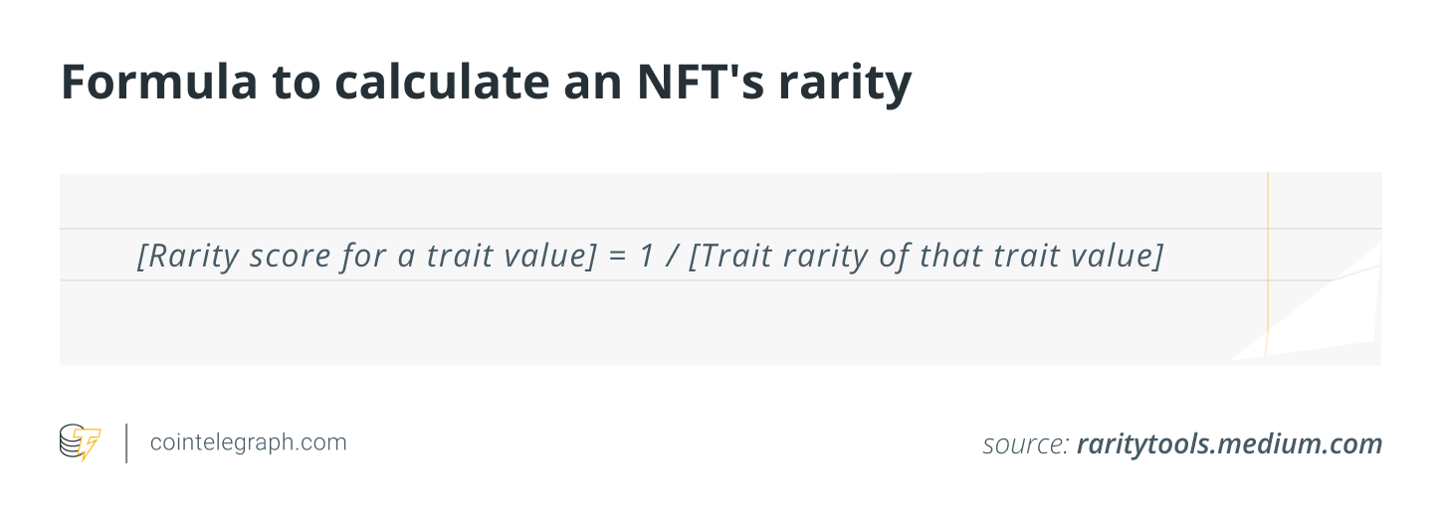Click the 'source:' label text

click(1025, 444)
